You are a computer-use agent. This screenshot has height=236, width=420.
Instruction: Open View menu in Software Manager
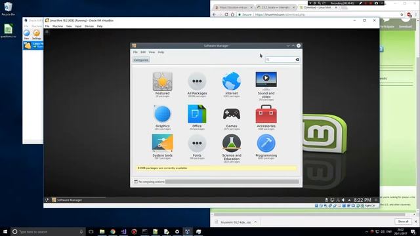(x=152, y=52)
